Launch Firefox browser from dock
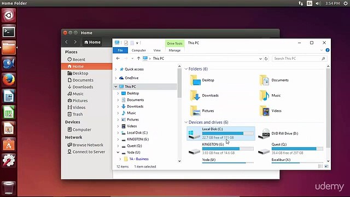The width and height of the screenshot is (350, 197). tap(9, 80)
